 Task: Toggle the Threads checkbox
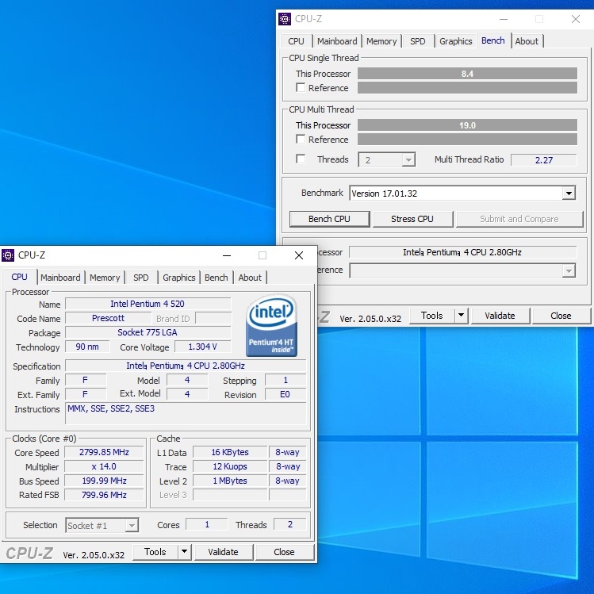point(301,159)
